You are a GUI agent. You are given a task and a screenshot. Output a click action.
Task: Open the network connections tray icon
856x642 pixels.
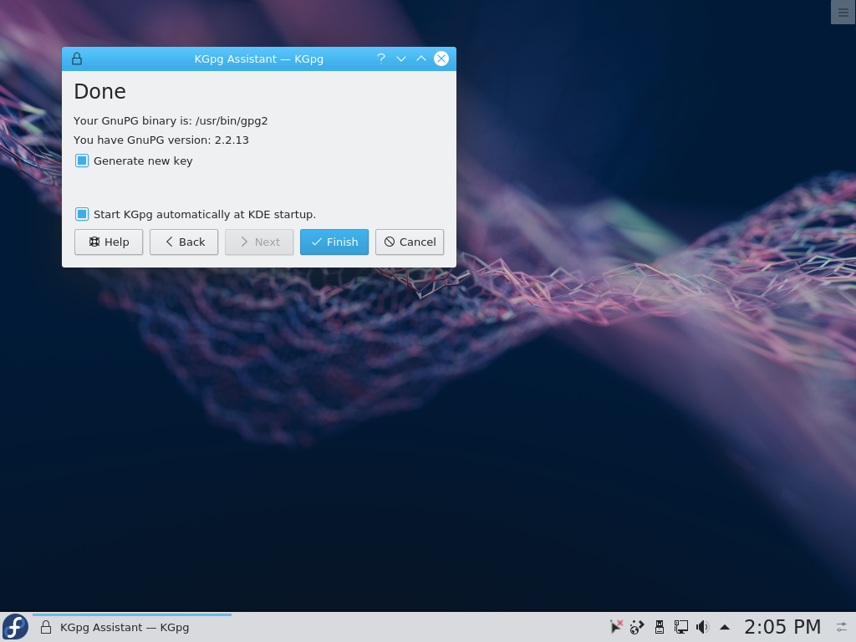tap(680, 627)
